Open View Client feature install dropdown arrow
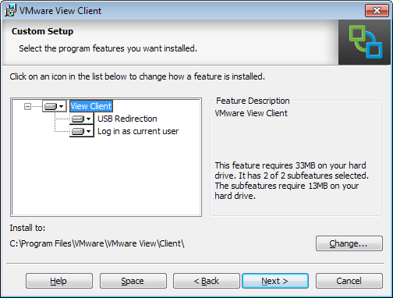Viewport: 393px width, 298px height. pos(61,106)
